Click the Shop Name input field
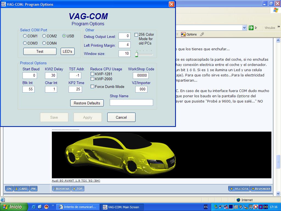281x211 pixels. pyautogui.click(x=131, y=102)
